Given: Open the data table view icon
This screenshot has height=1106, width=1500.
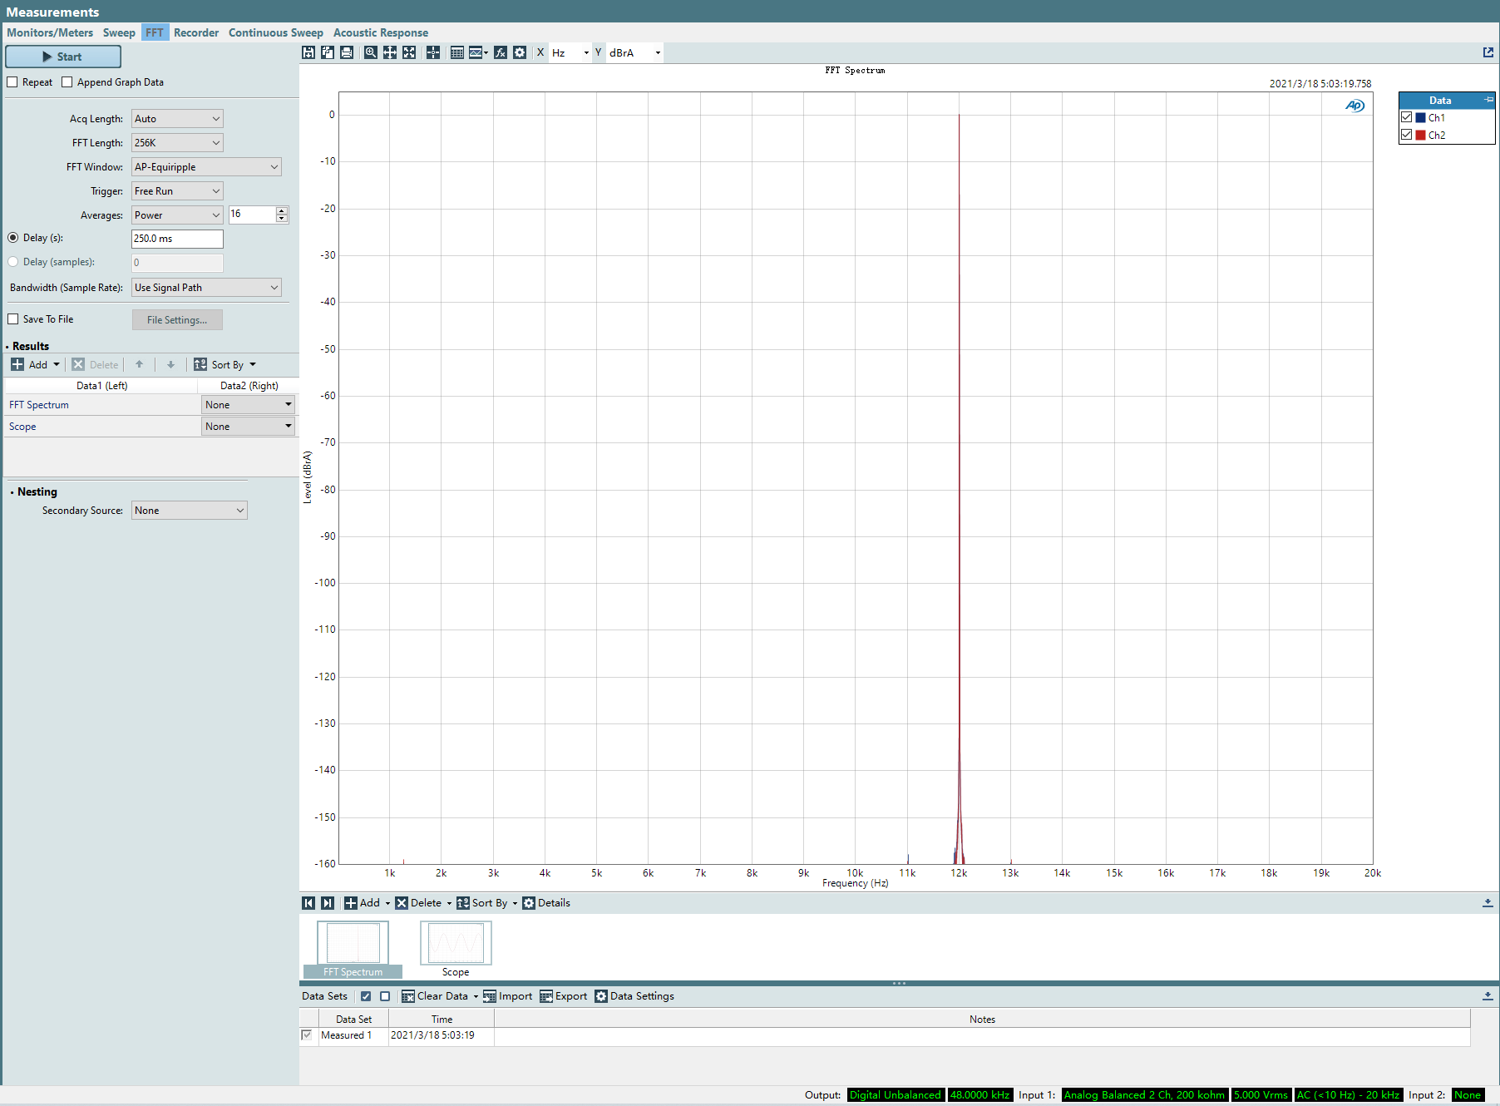Looking at the screenshot, I should click(x=456, y=52).
